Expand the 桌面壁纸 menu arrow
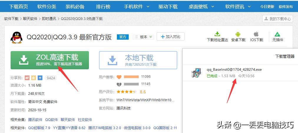298x133 pixels. click(213, 7)
